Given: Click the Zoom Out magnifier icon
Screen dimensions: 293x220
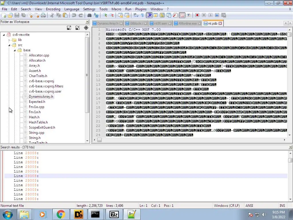Looking at the screenshot, I should tap(111, 15).
